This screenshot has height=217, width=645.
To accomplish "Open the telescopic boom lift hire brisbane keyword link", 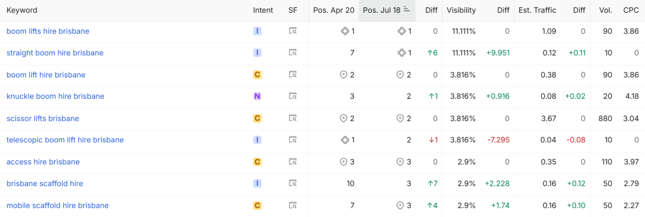I will [x=65, y=140].
